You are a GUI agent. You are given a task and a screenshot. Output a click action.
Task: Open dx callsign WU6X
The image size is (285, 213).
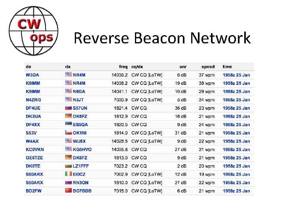pyautogui.click(x=79, y=141)
